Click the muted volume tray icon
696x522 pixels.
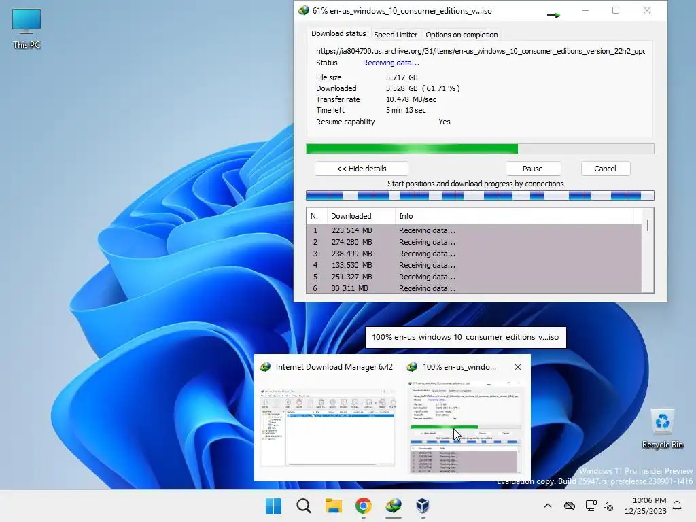608,506
